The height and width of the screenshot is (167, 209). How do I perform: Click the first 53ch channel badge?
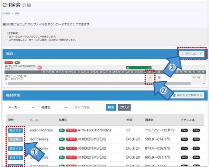[x=184, y=130]
